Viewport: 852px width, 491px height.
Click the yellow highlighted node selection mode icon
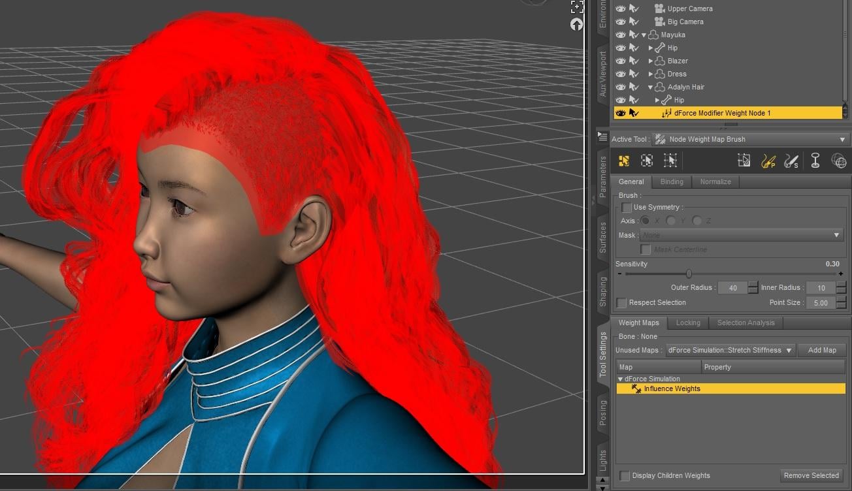tap(624, 161)
